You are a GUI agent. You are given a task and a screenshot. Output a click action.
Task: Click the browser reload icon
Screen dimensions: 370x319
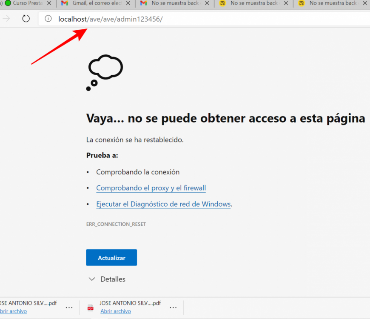[26, 19]
